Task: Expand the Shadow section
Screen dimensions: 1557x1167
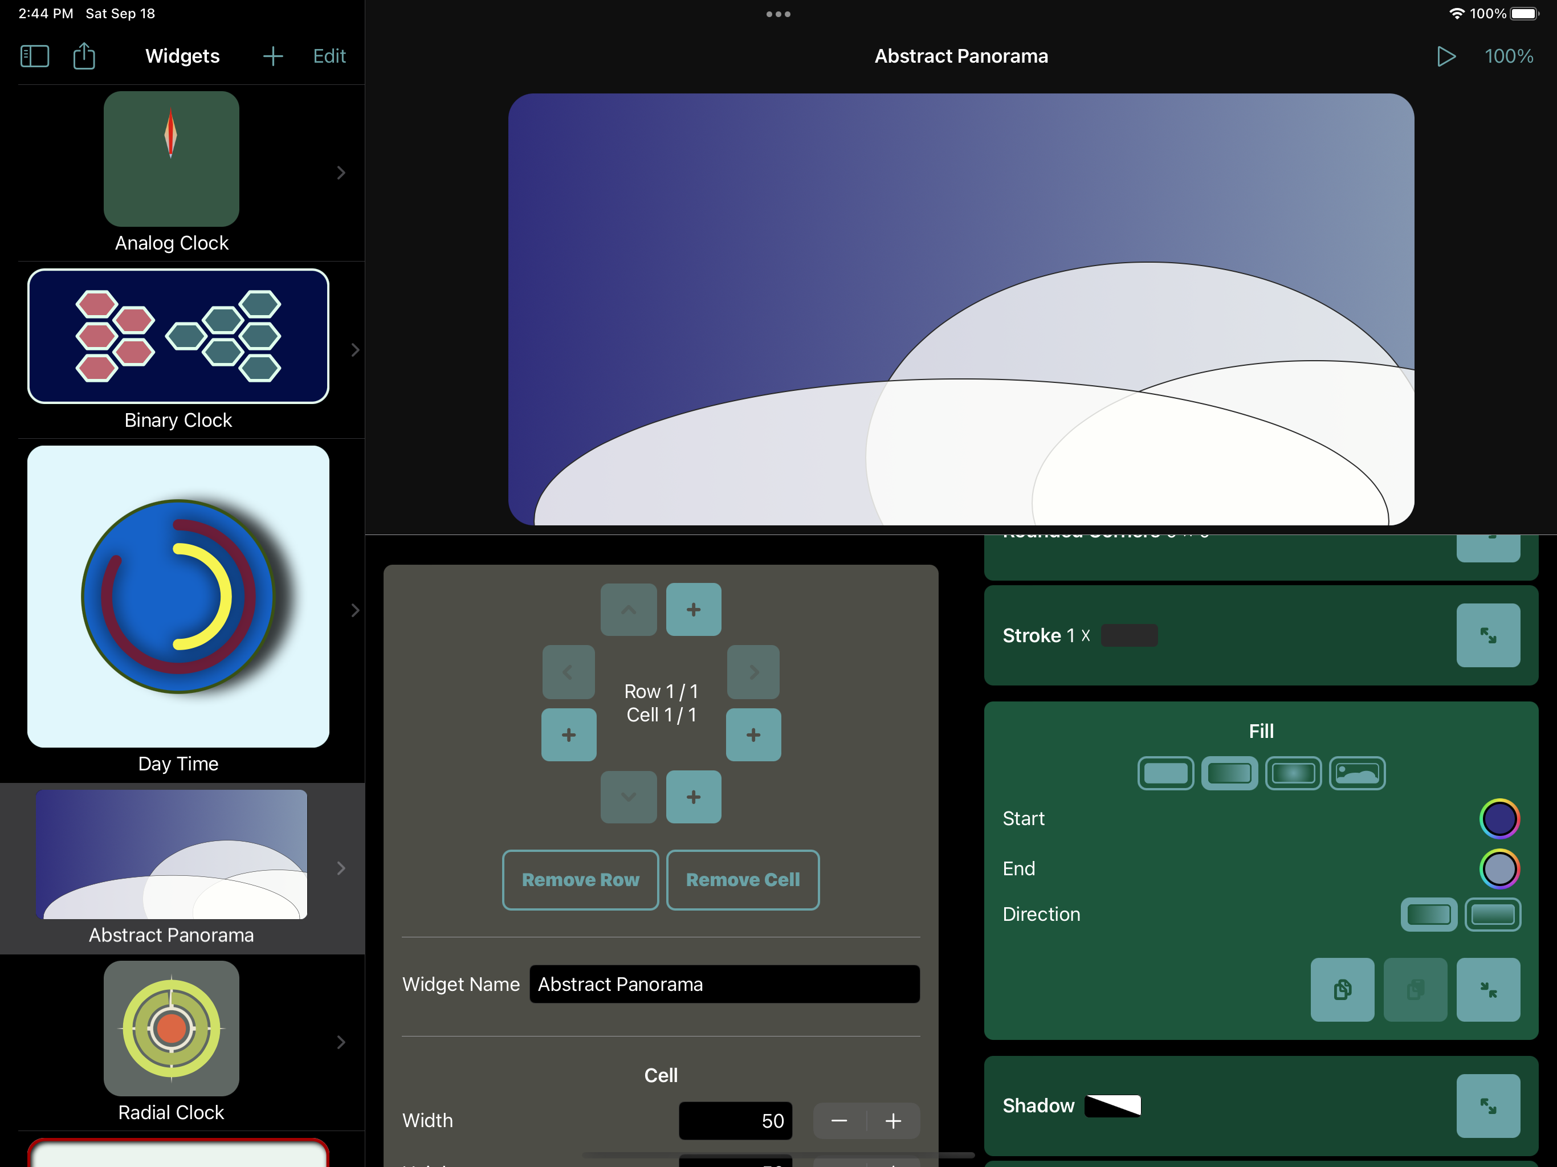Action: pyautogui.click(x=1487, y=1105)
